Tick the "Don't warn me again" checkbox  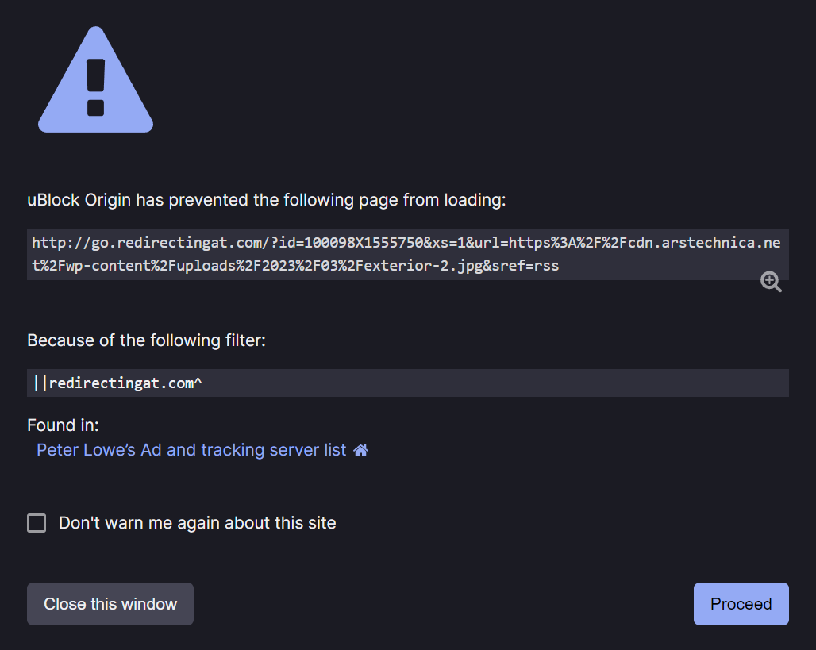coord(37,523)
